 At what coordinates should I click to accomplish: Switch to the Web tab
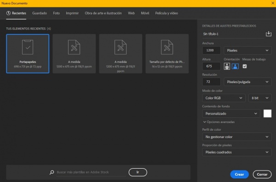point(131,13)
